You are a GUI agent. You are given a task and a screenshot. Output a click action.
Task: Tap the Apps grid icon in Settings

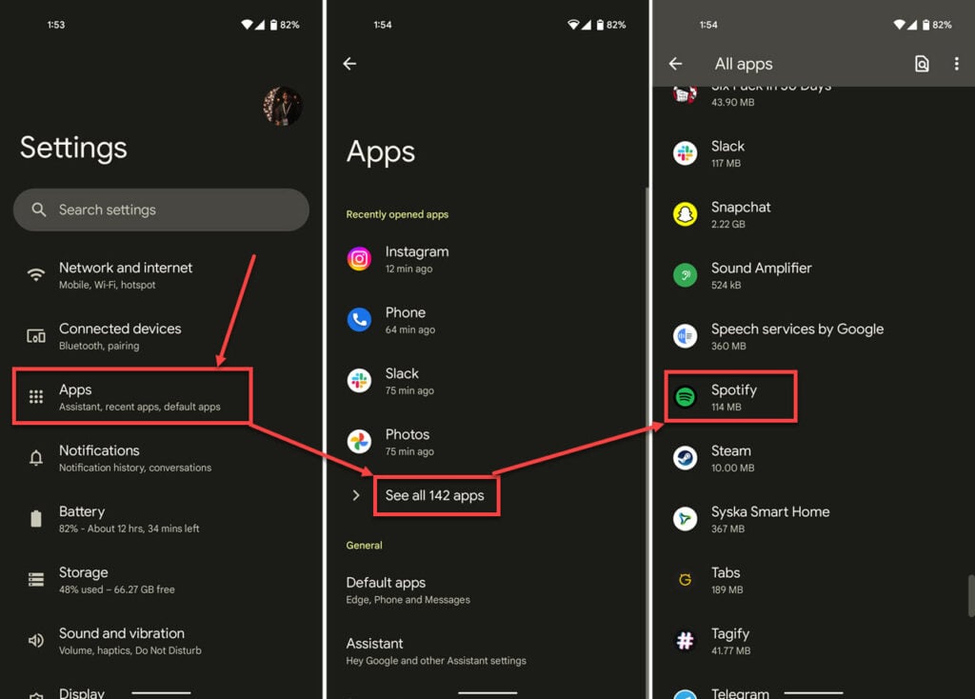pyautogui.click(x=36, y=397)
